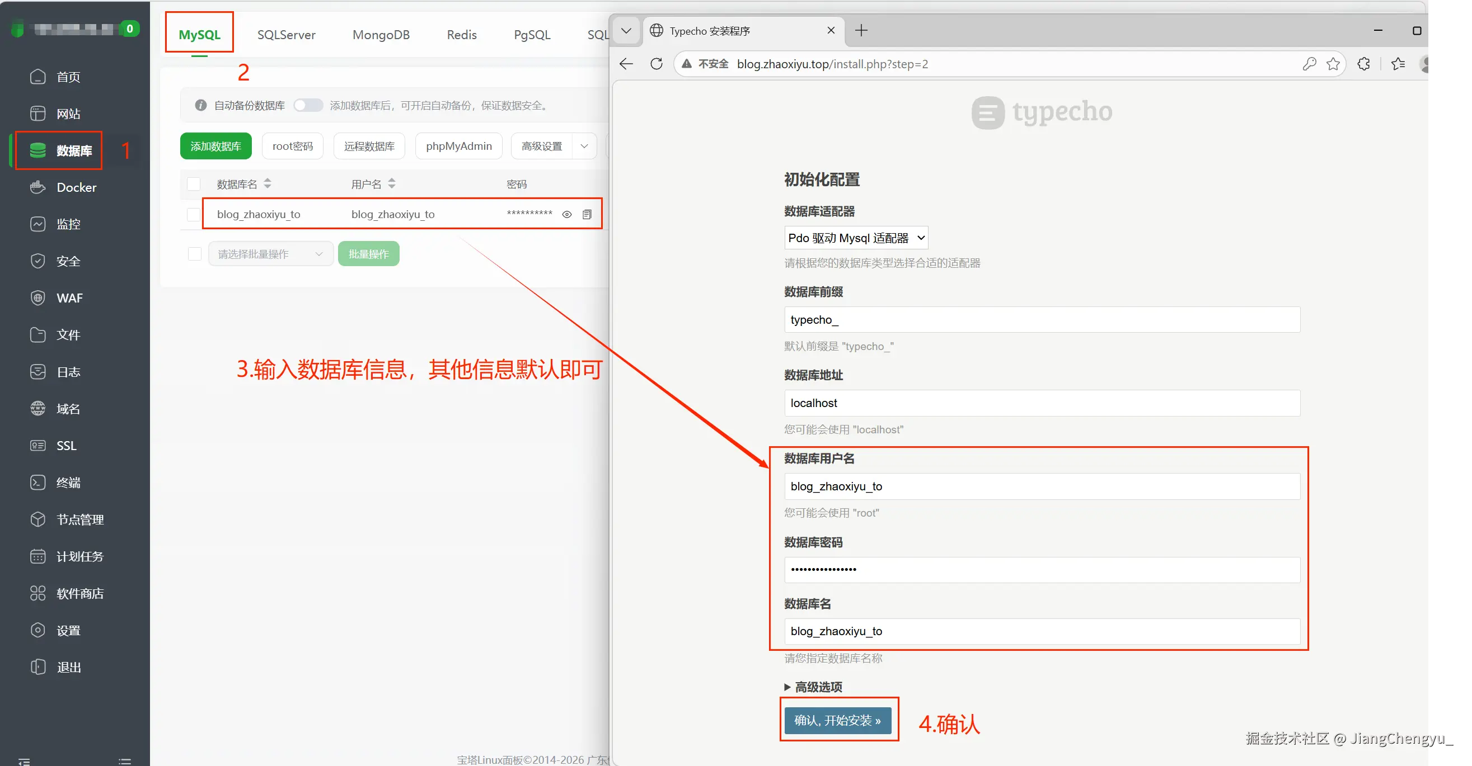
Task: Show password with eye icon
Action: (x=567, y=215)
